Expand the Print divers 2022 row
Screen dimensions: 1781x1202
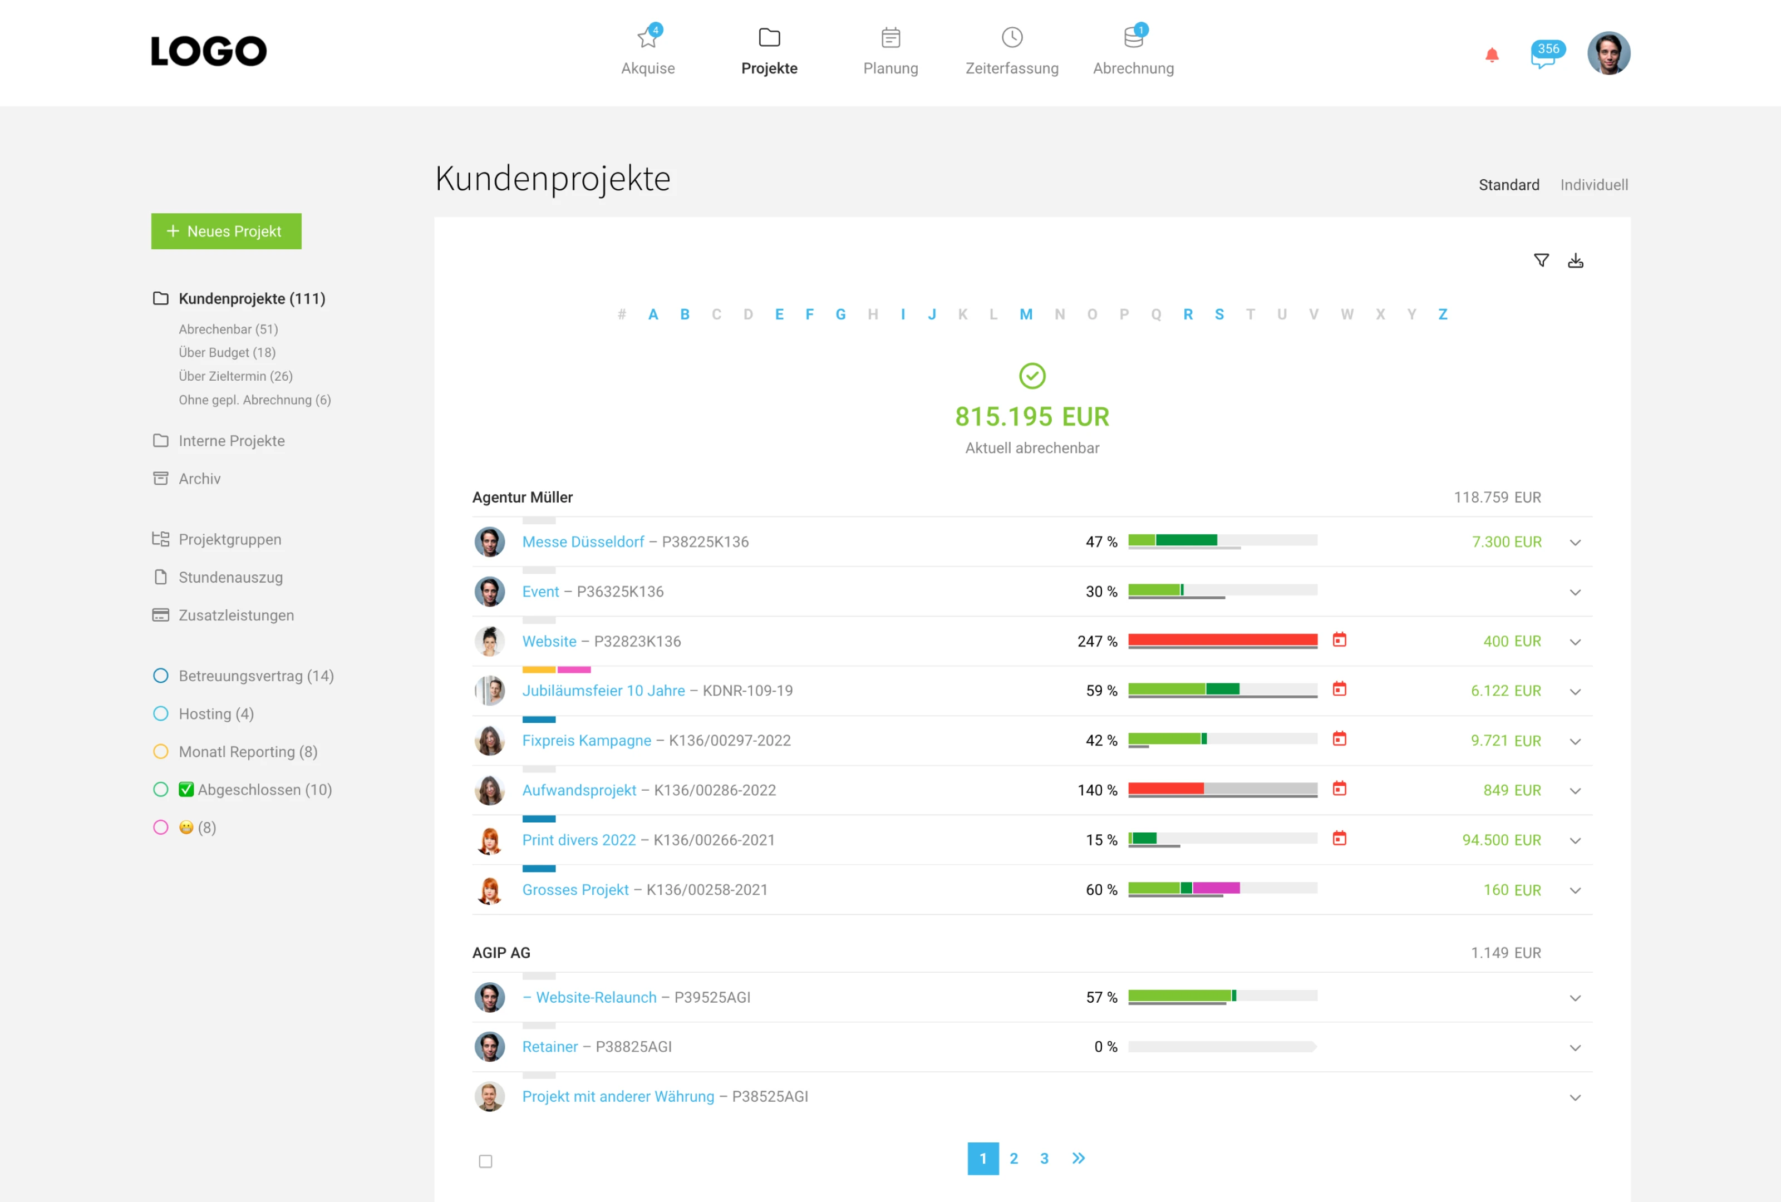tap(1575, 840)
